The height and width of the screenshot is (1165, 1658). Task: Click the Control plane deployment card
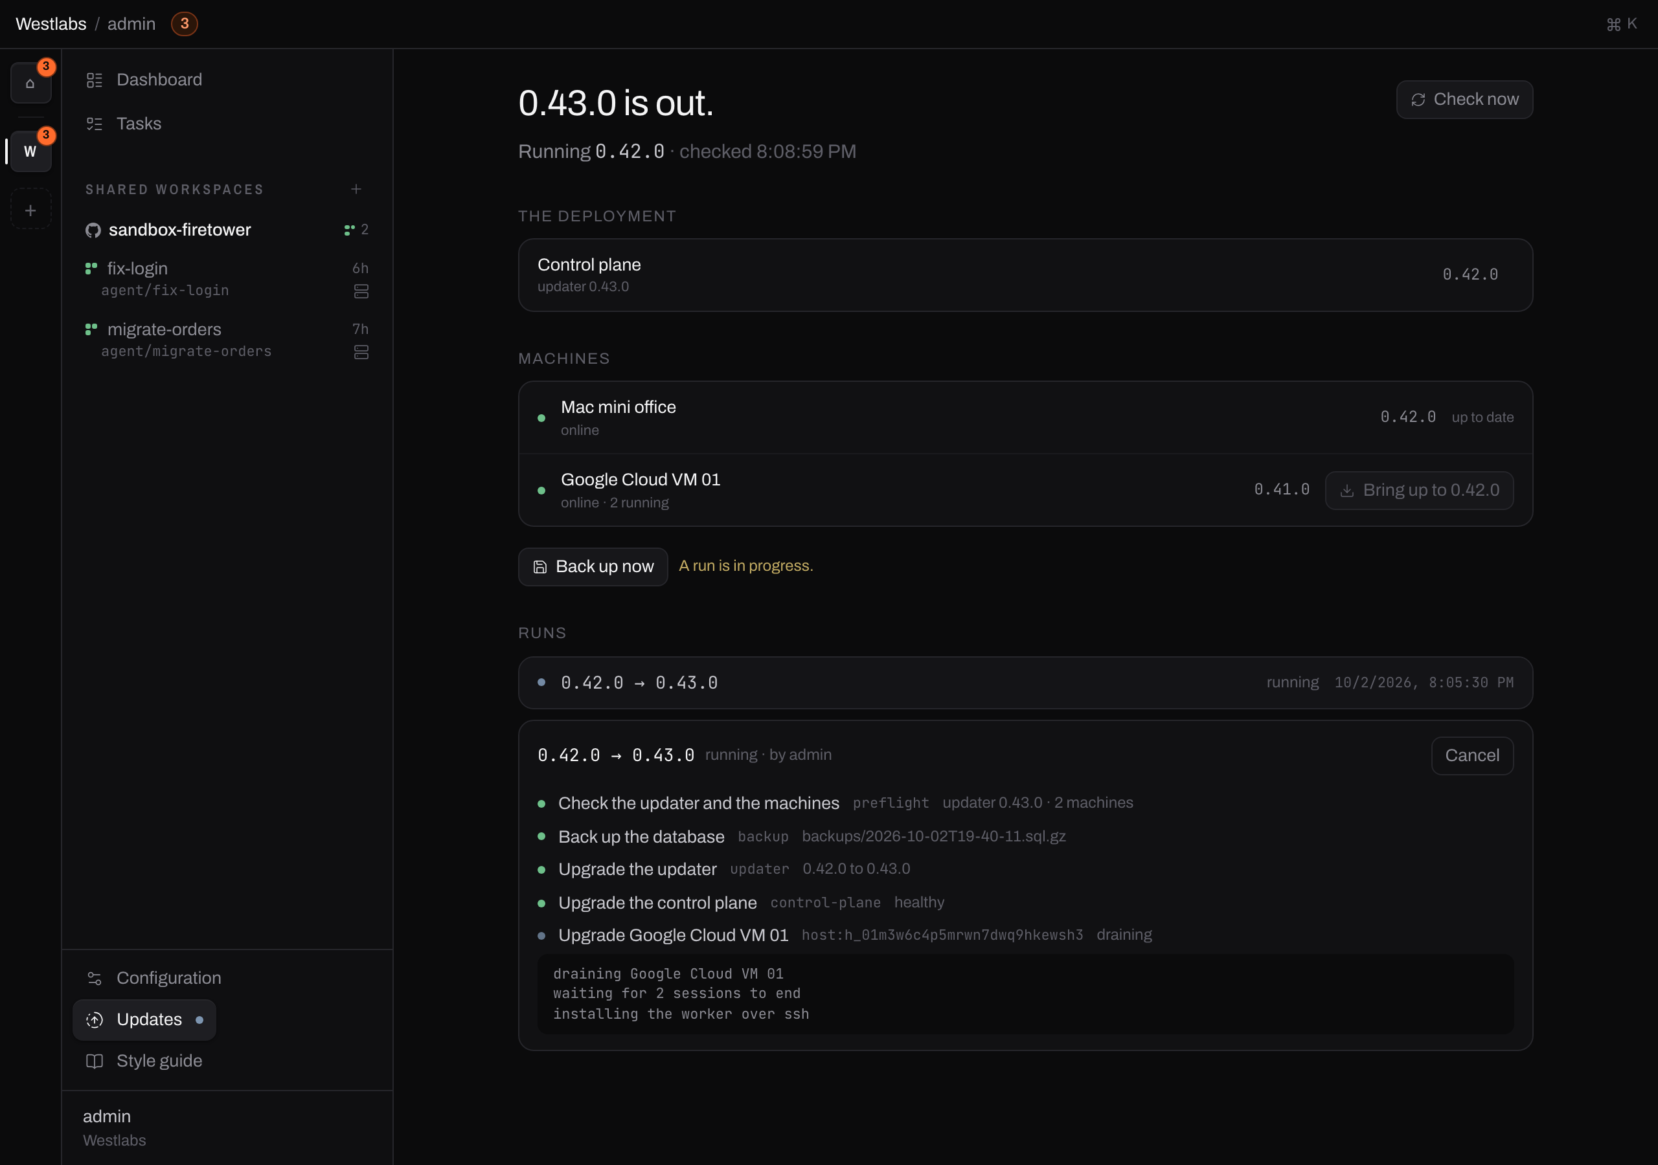[1025, 275]
